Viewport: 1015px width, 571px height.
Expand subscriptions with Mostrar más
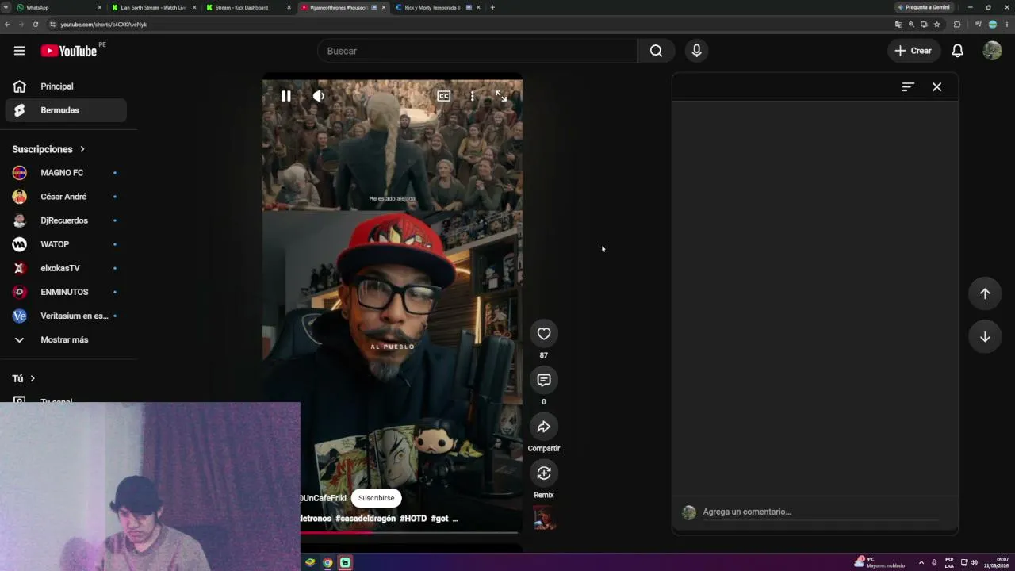[66, 339]
